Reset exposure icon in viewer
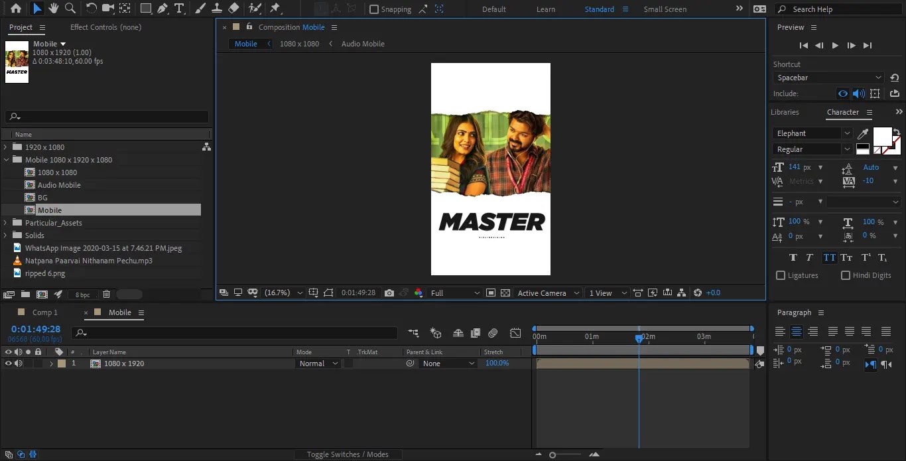This screenshot has height=461, width=906. (697, 293)
